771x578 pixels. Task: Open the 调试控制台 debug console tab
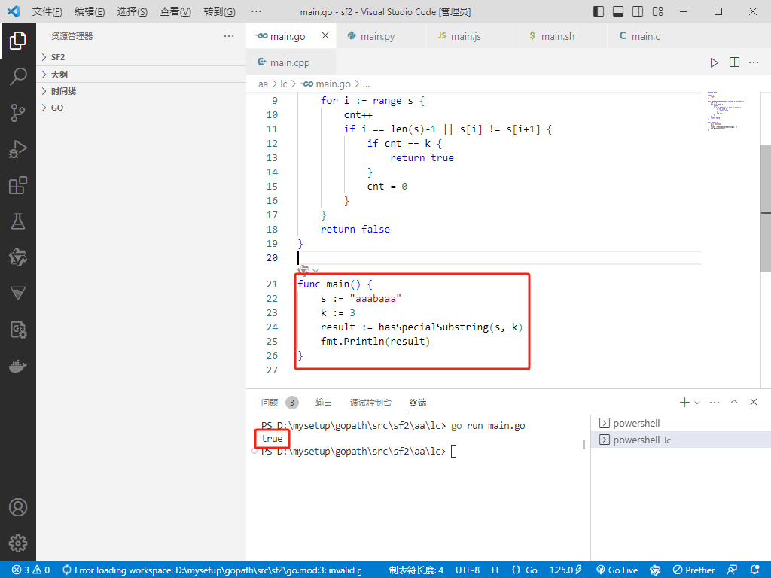click(x=370, y=403)
